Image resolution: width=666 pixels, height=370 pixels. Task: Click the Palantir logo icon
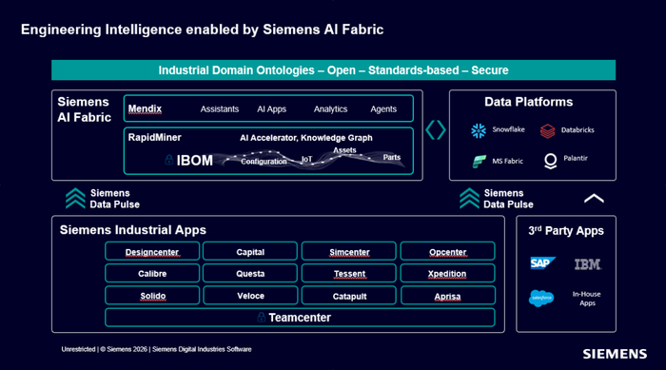pos(551,161)
